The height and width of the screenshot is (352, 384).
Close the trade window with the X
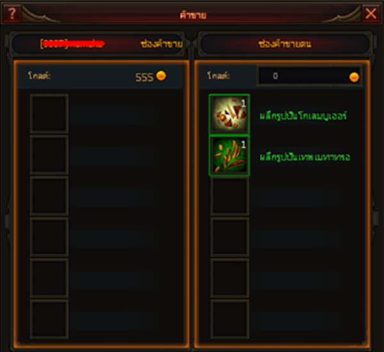tap(371, 13)
